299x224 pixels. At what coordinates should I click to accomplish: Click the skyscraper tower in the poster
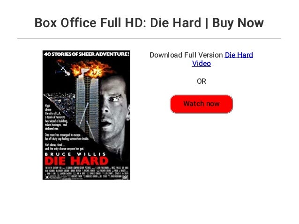pos(88,108)
